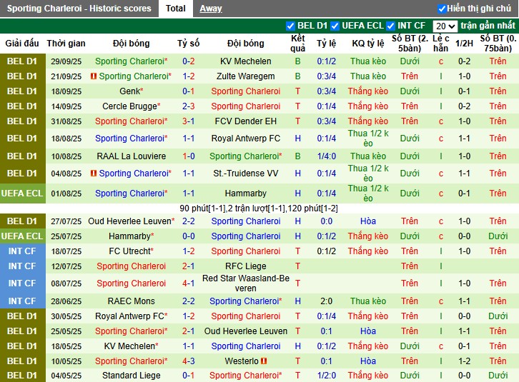Switch to the Away tab
Screen dimensions: 519x382
point(211,9)
